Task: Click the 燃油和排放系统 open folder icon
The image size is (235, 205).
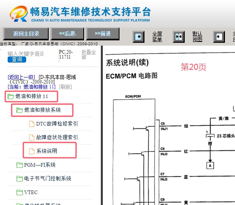Action: coord(19,110)
